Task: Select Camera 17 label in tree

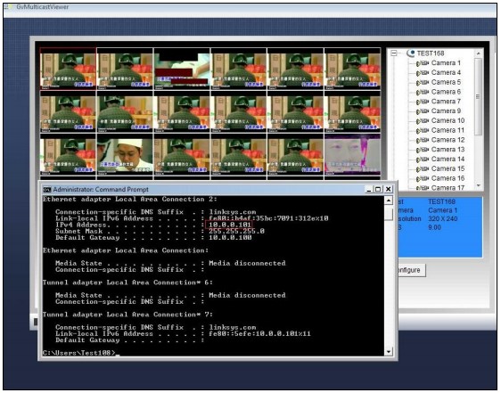Action: [x=448, y=187]
